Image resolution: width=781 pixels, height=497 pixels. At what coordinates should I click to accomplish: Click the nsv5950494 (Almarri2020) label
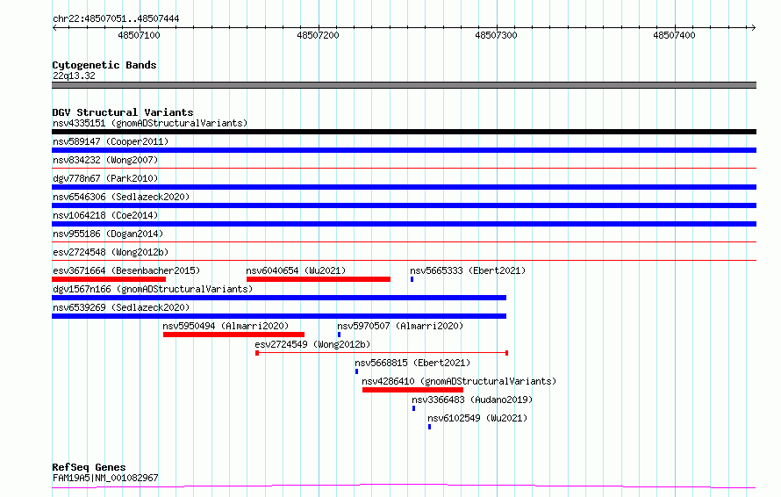click(x=226, y=326)
